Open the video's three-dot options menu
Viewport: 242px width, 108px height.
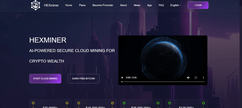click(203, 78)
